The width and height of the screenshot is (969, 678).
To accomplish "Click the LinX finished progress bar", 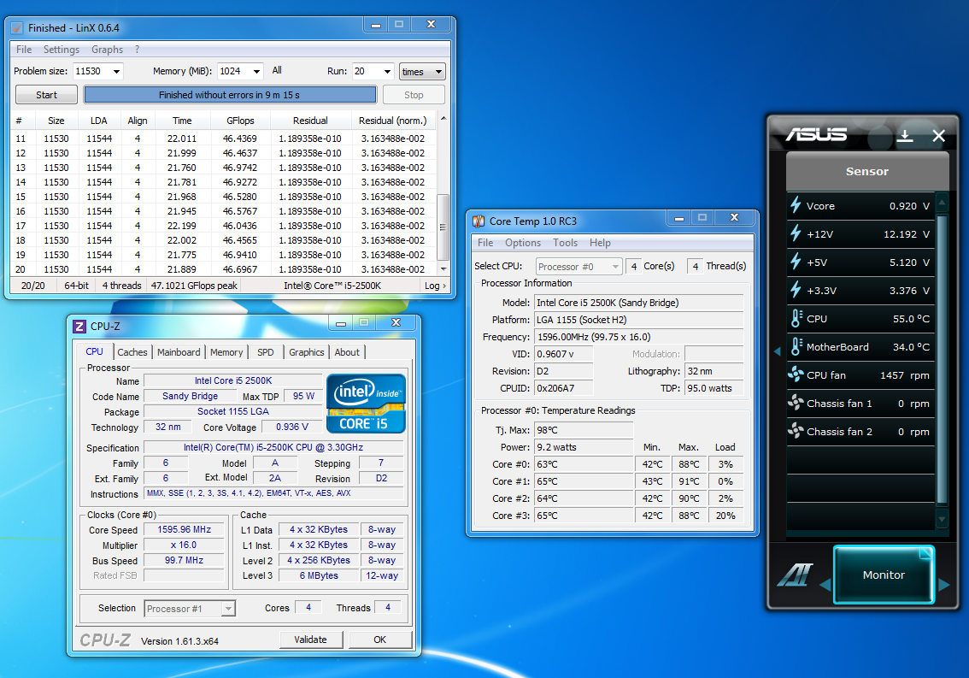I will click(230, 95).
